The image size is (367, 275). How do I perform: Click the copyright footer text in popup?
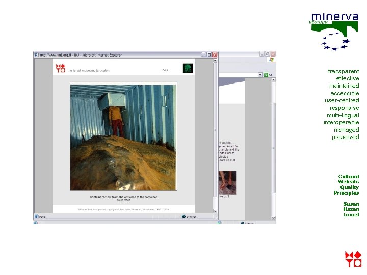point(123,210)
